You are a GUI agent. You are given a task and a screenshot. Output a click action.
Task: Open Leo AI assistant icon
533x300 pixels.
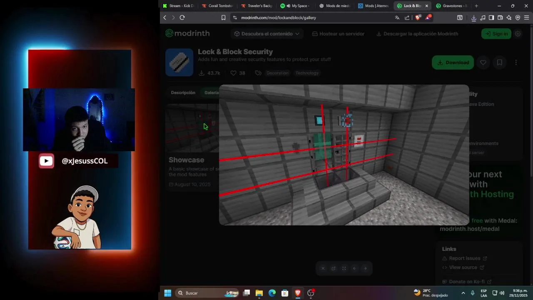[x=509, y=17]
